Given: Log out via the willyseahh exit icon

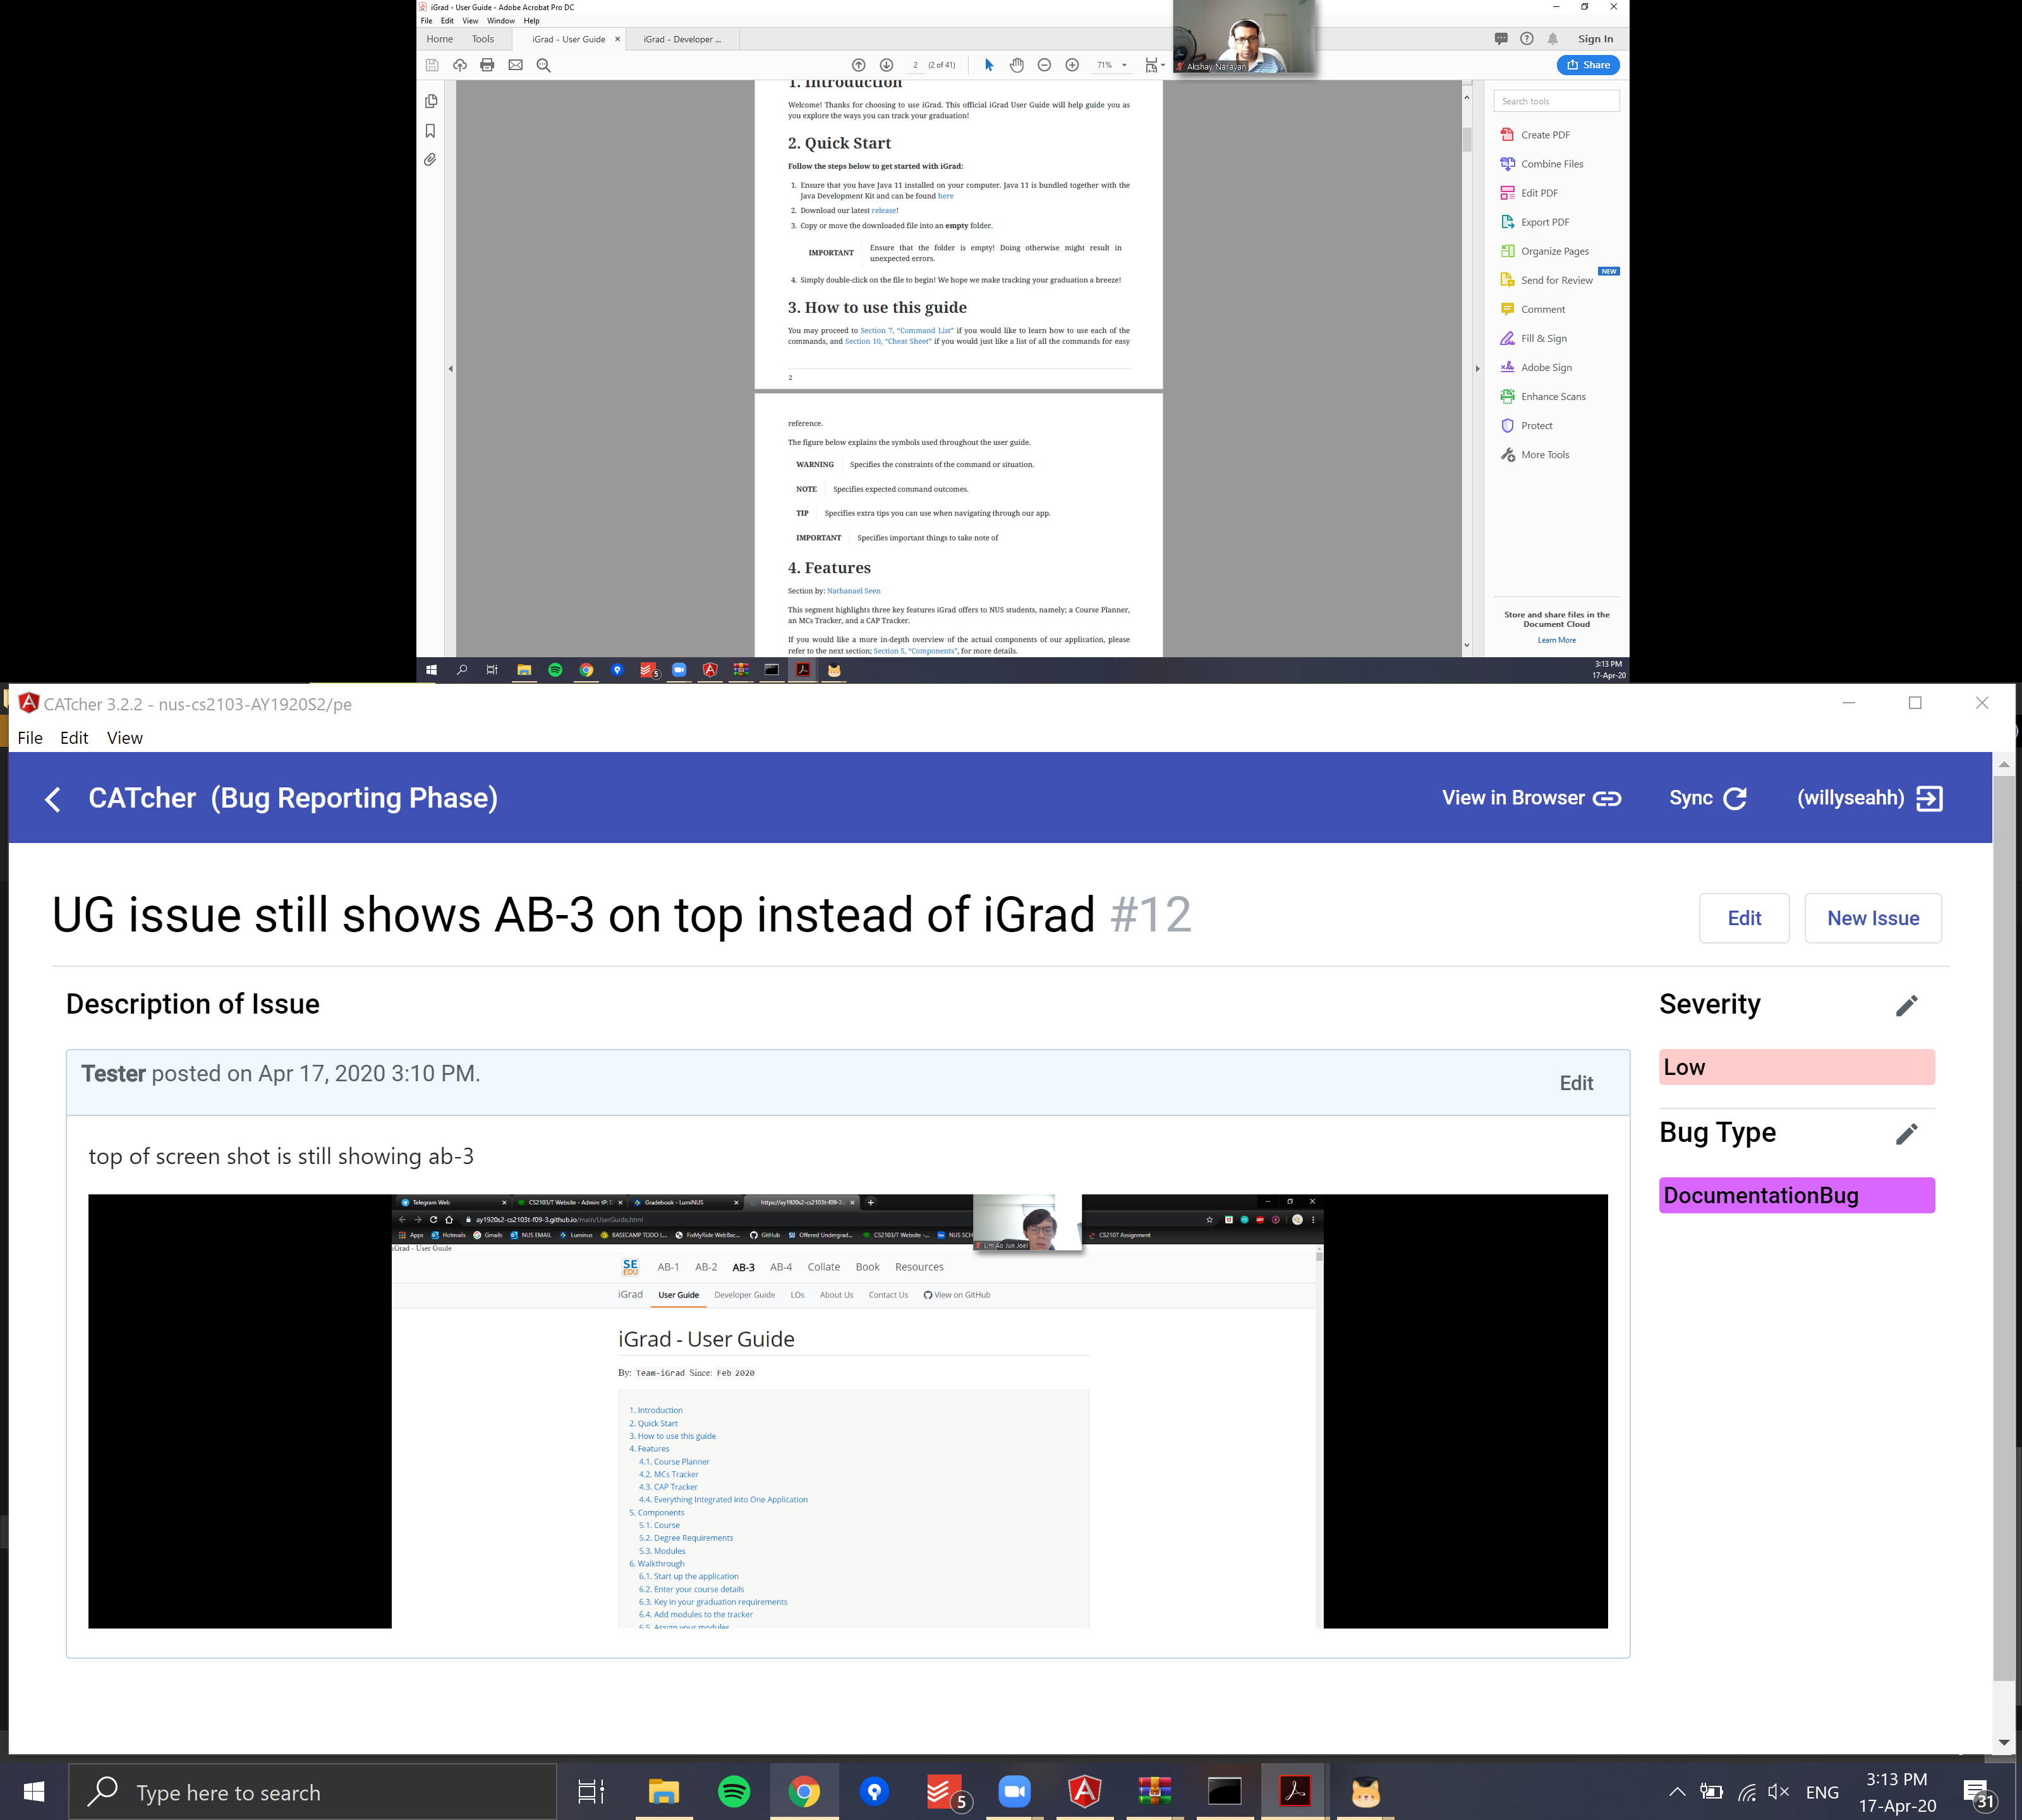Looking at the screenshot, I should coord(1929,798).
